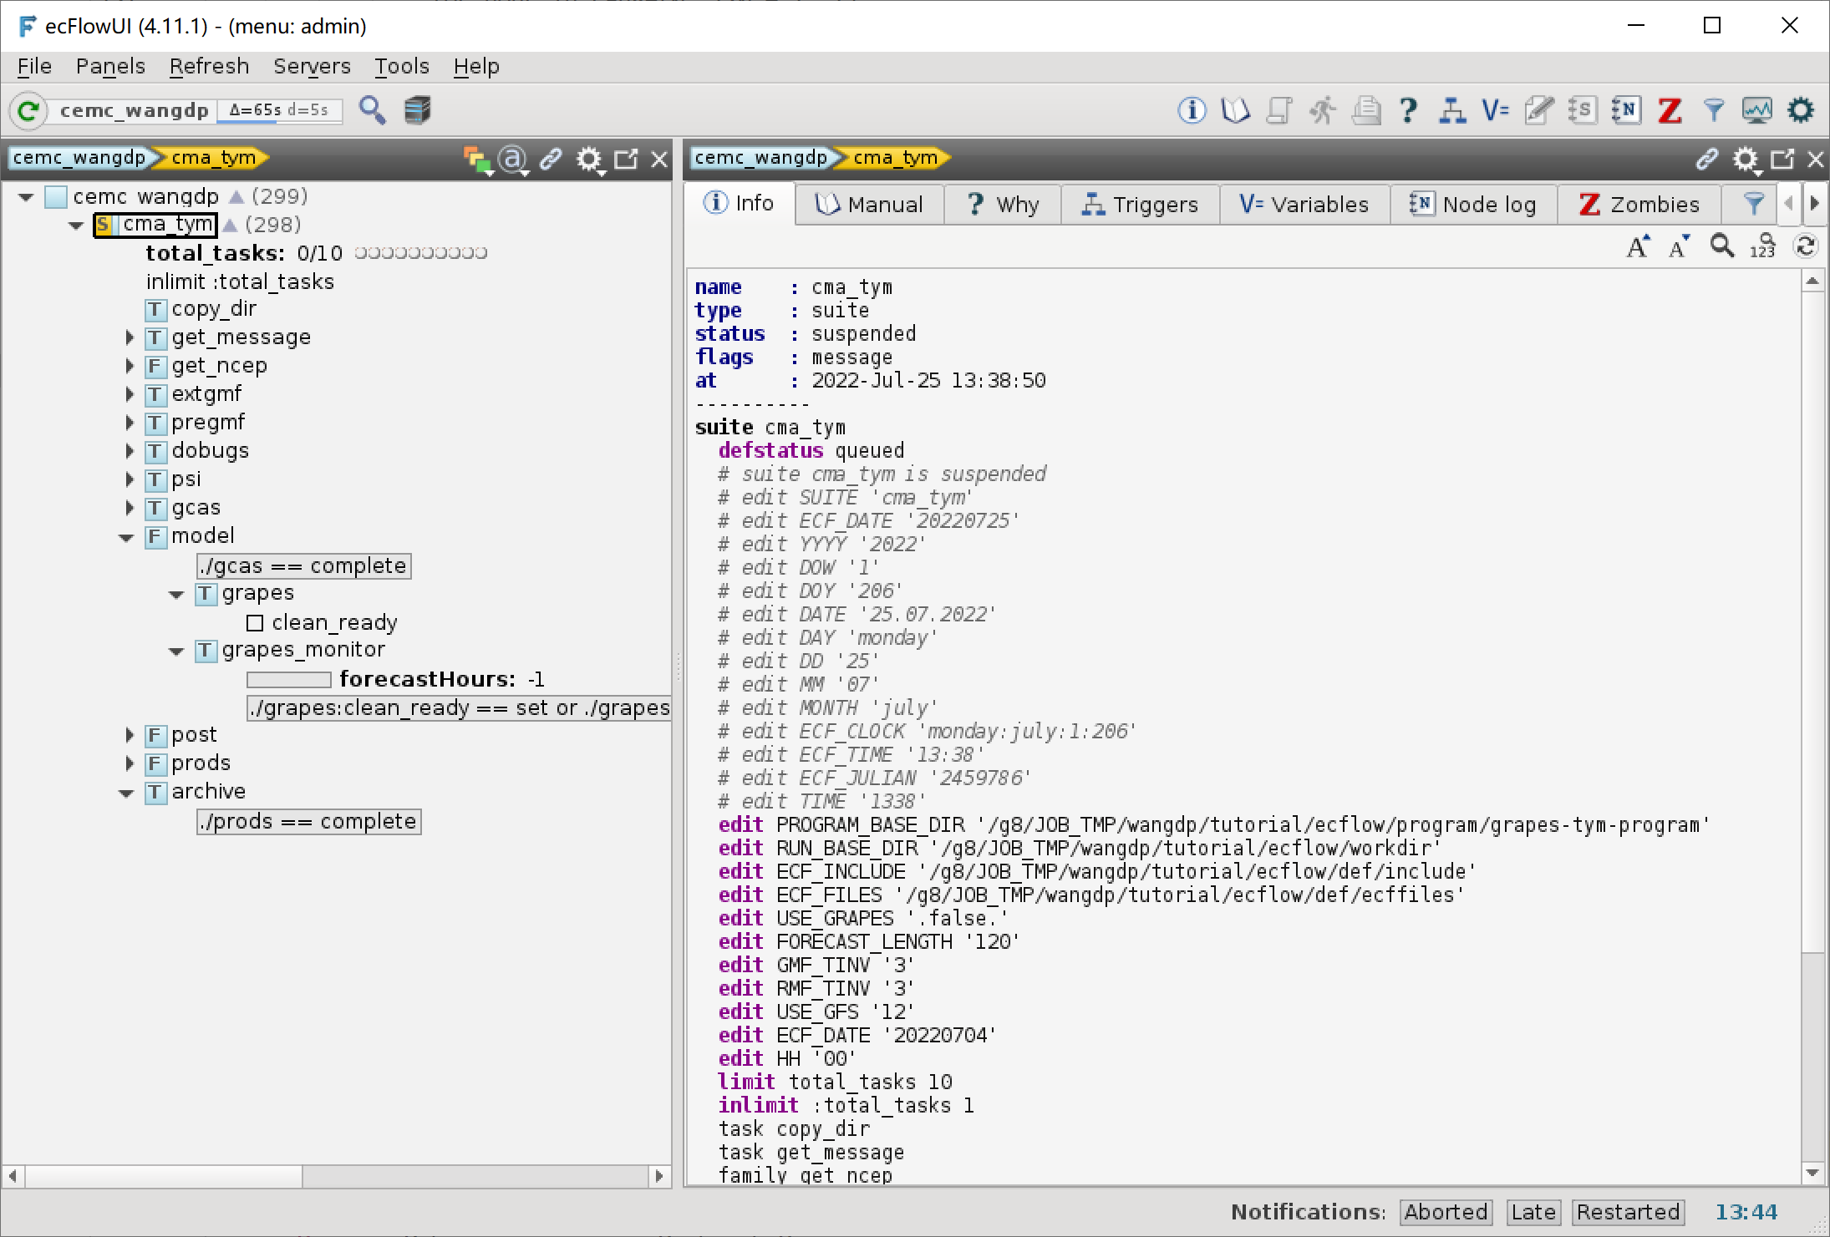Collapse the model family node
The height and width of the screenshot is (1237, 1830).
click(126, 538)
